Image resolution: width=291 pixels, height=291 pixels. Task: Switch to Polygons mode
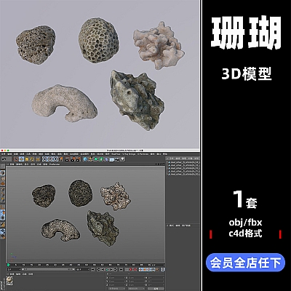click(2, 199)
